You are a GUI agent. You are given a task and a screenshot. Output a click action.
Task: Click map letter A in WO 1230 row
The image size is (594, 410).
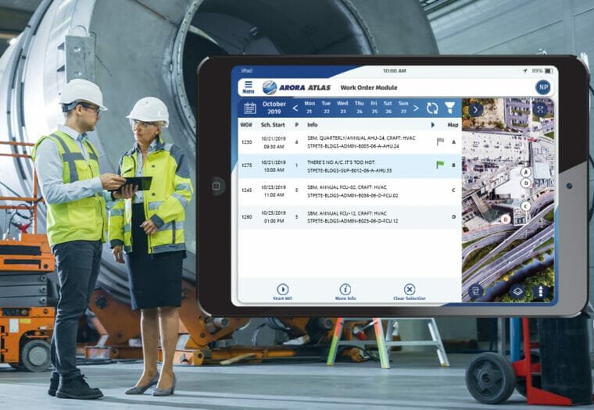pyautogui.click(x=453, y=142)
